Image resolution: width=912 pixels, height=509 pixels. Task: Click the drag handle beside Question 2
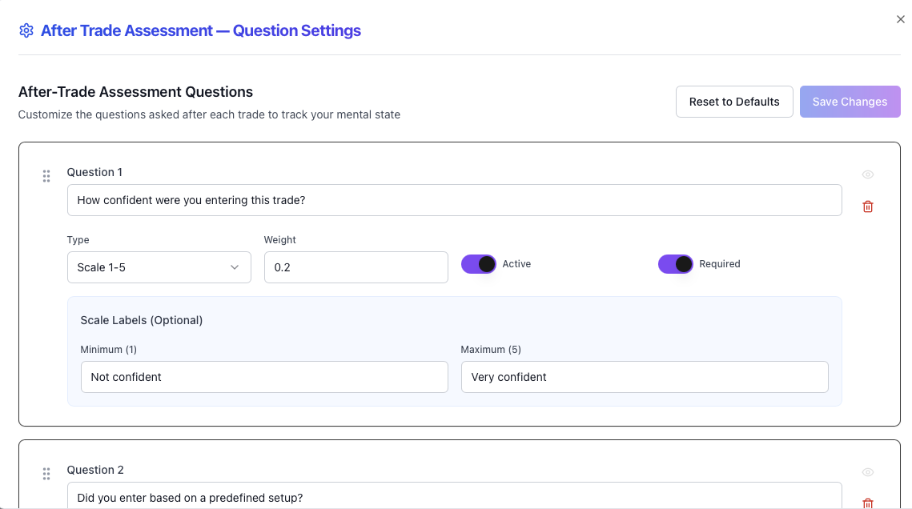[x=46, y=473]
